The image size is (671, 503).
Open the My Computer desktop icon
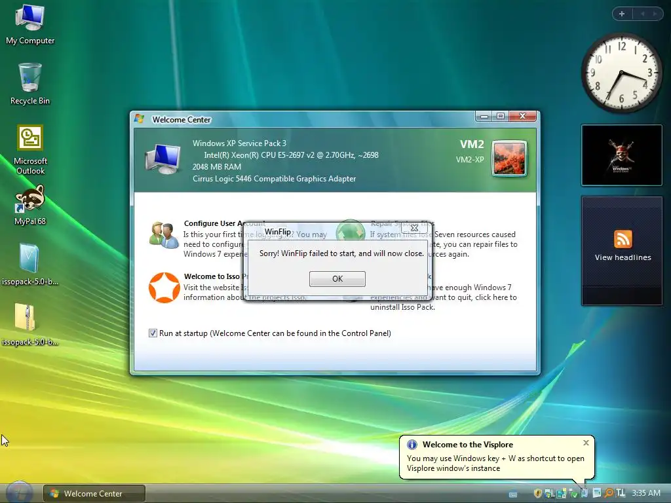coord(30,24)
